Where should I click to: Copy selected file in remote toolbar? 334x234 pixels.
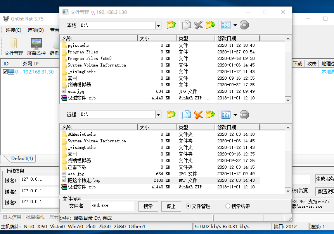(x=186, y=114)
